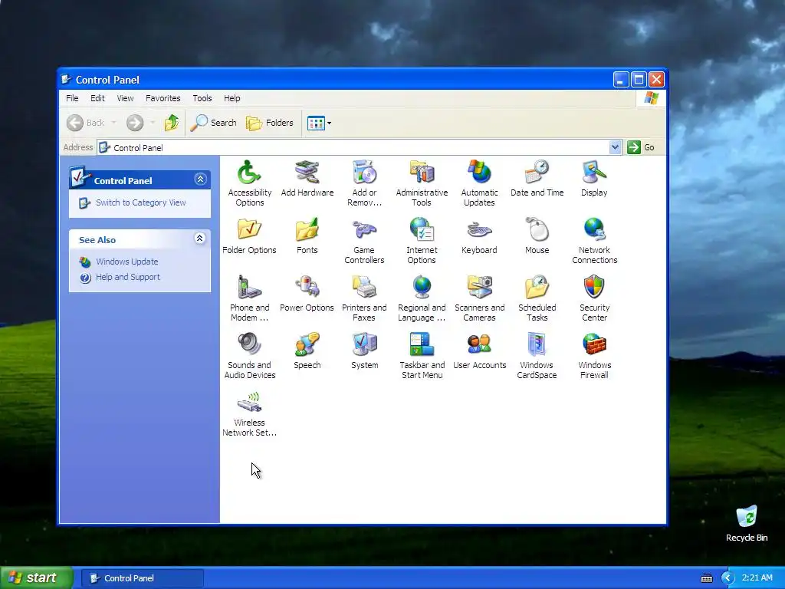This screenshot has height=589, width=785.
Task: Click the Go button
Action: [642, 147]
